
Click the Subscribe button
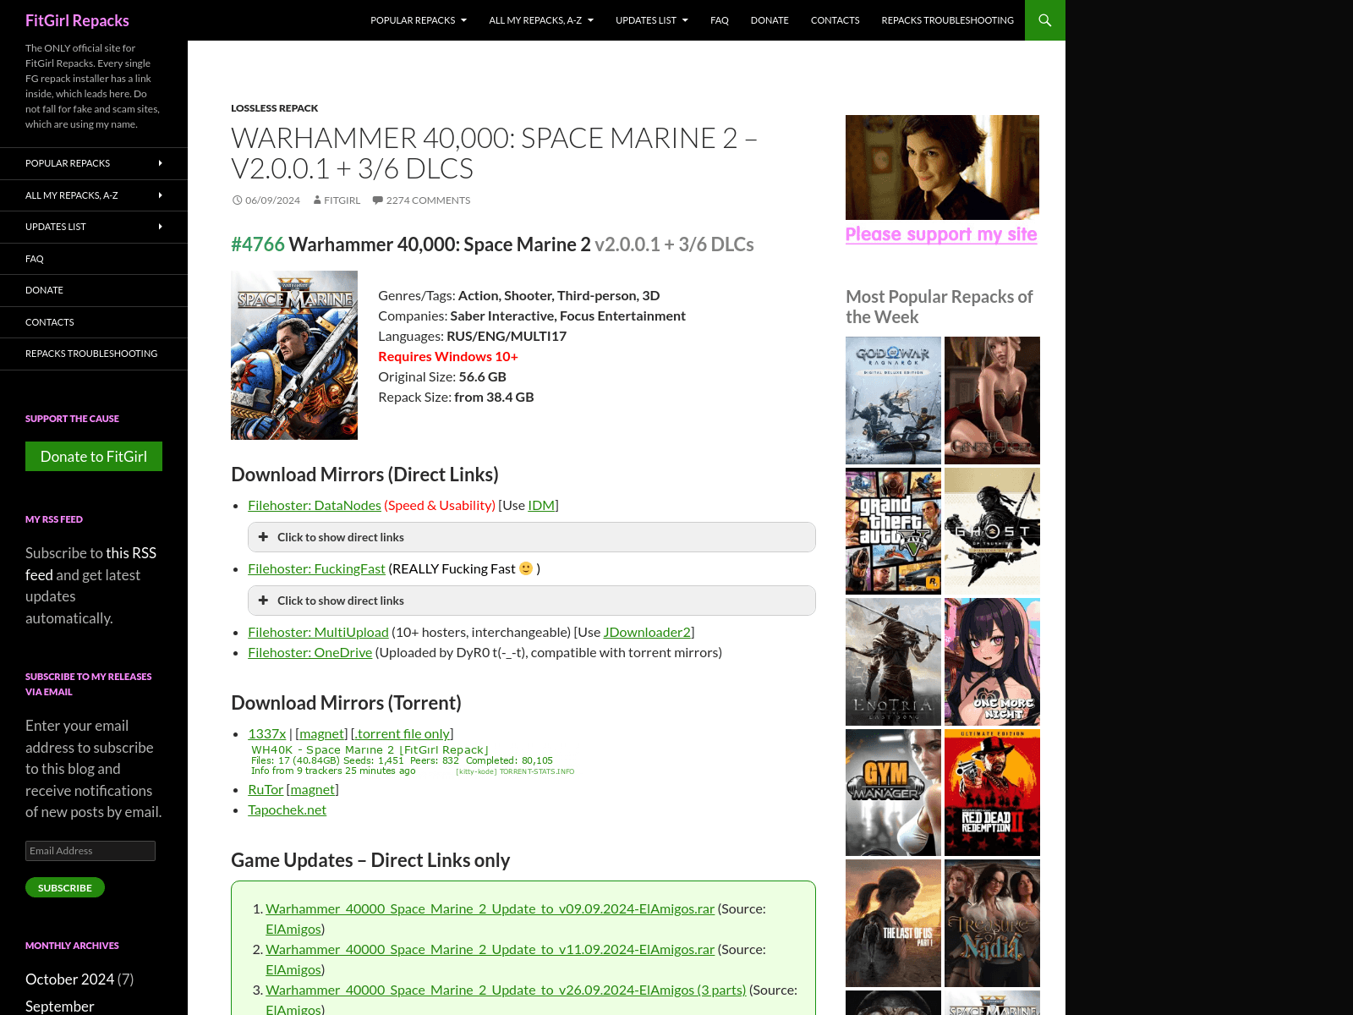pyautogui.click(x=65, y=887)
